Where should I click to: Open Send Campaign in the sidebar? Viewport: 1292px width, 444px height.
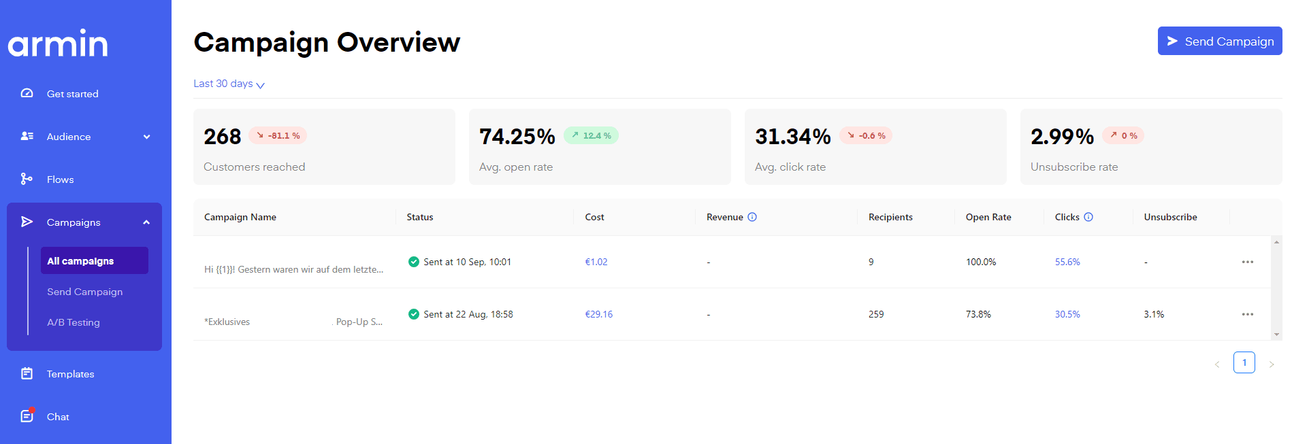(x=85, y=292)
